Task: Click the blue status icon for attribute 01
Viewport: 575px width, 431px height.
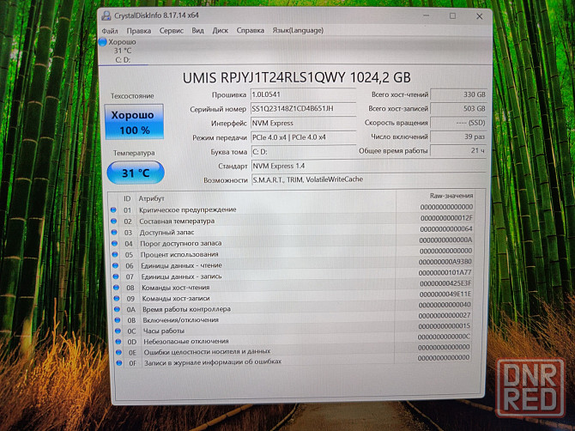Action: (113, 209)
